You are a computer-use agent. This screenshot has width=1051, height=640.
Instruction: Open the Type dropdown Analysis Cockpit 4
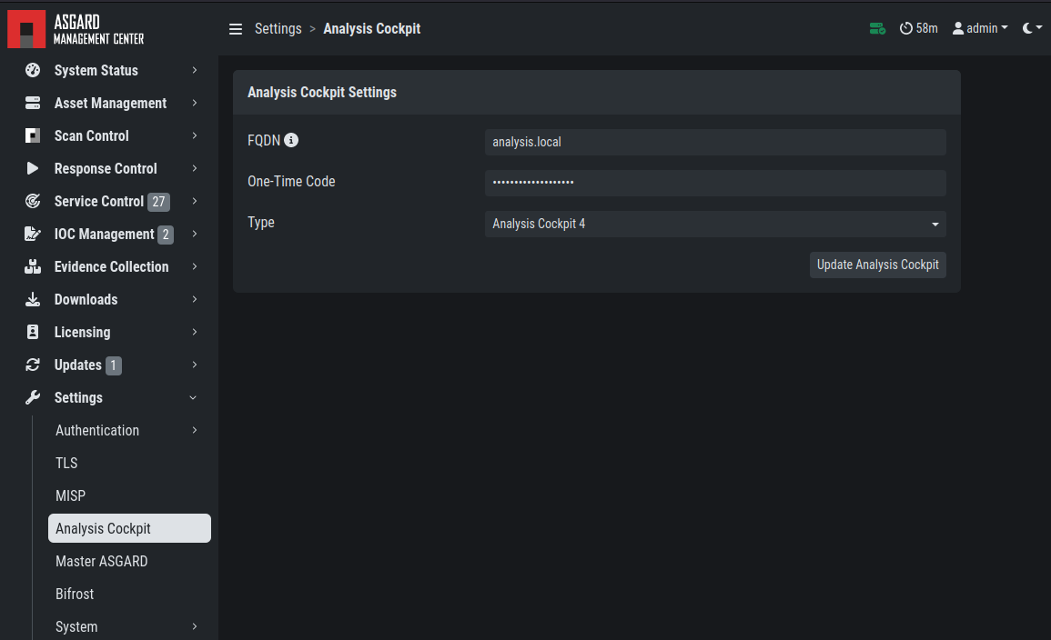[715, 225]
